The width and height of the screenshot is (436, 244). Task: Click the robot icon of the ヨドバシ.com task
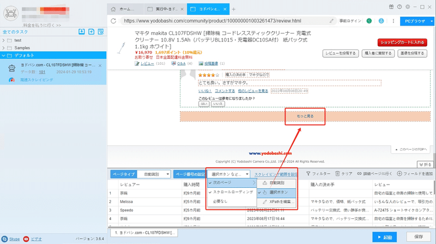pyautogui.click(x=11, y=68)
